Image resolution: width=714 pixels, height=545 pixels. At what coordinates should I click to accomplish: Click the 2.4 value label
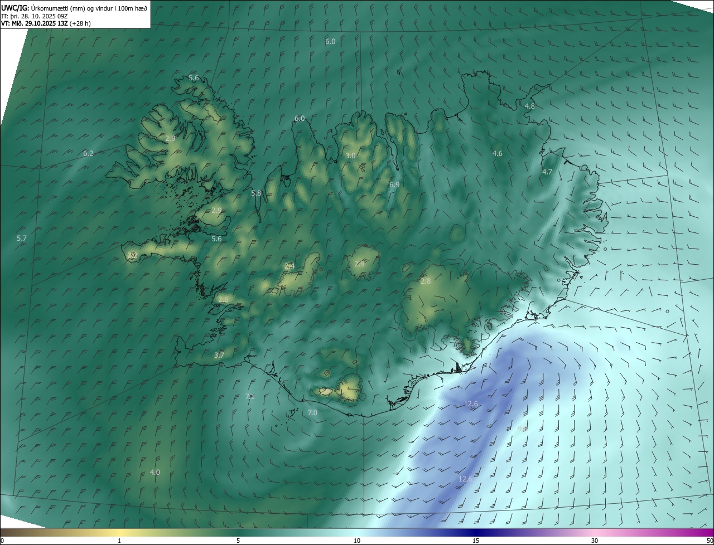[290, 266]
